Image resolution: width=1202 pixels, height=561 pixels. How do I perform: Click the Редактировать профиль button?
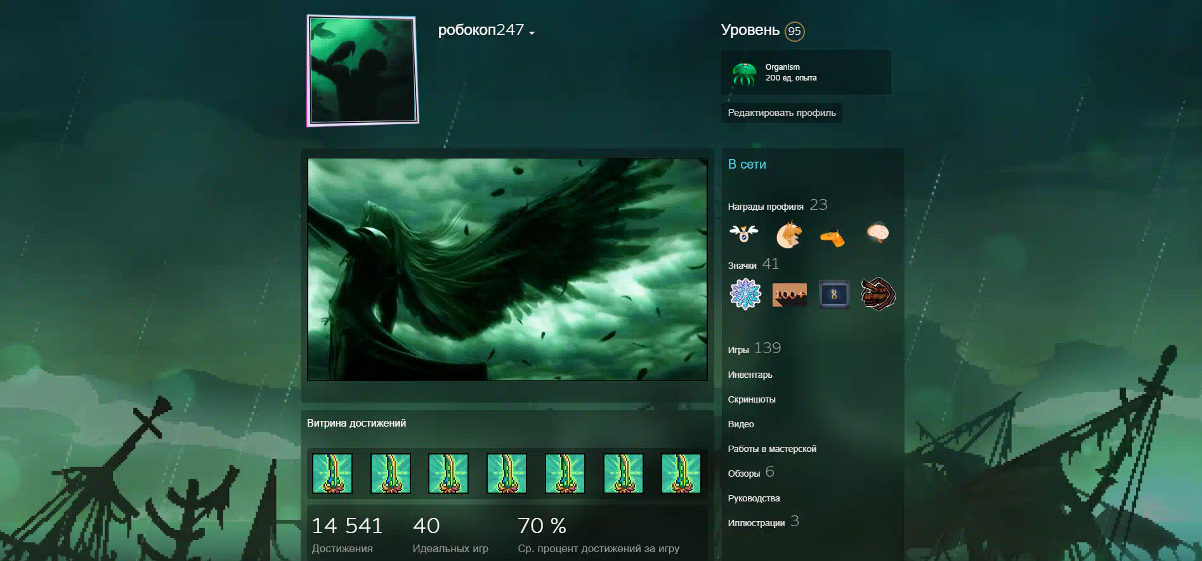pos(781,113)
